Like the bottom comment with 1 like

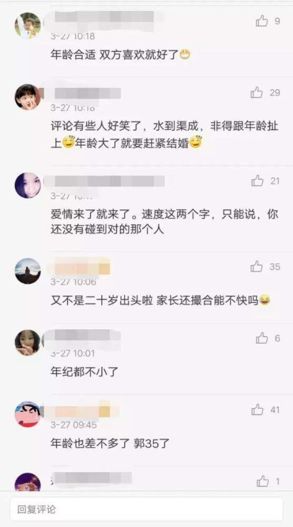pos(263,481)
